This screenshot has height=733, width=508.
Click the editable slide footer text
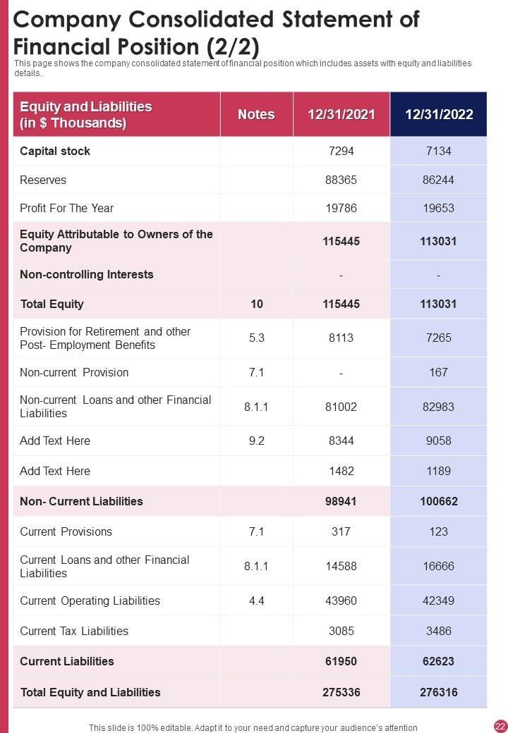[253, 727]
